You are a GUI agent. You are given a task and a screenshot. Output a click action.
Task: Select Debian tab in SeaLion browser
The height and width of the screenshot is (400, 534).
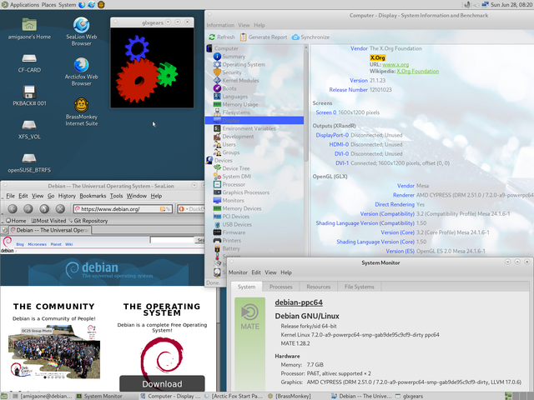click(x=50, y=230)
